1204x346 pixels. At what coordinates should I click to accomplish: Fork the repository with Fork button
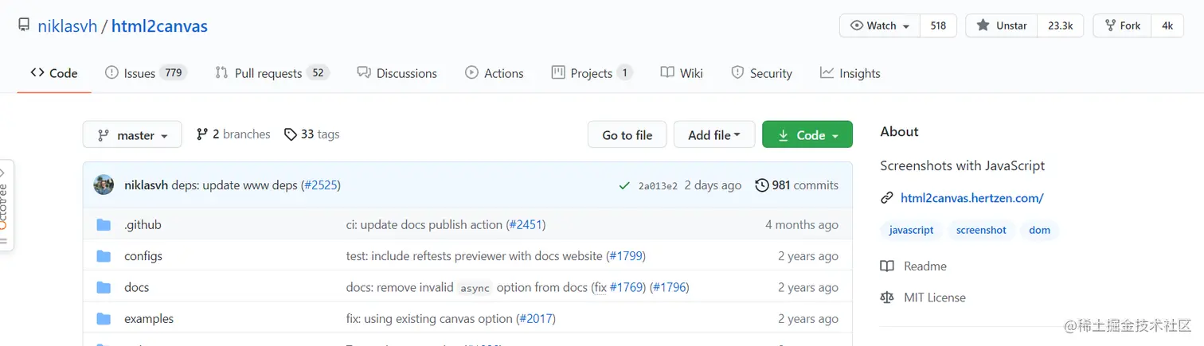tap(1121, 25)
